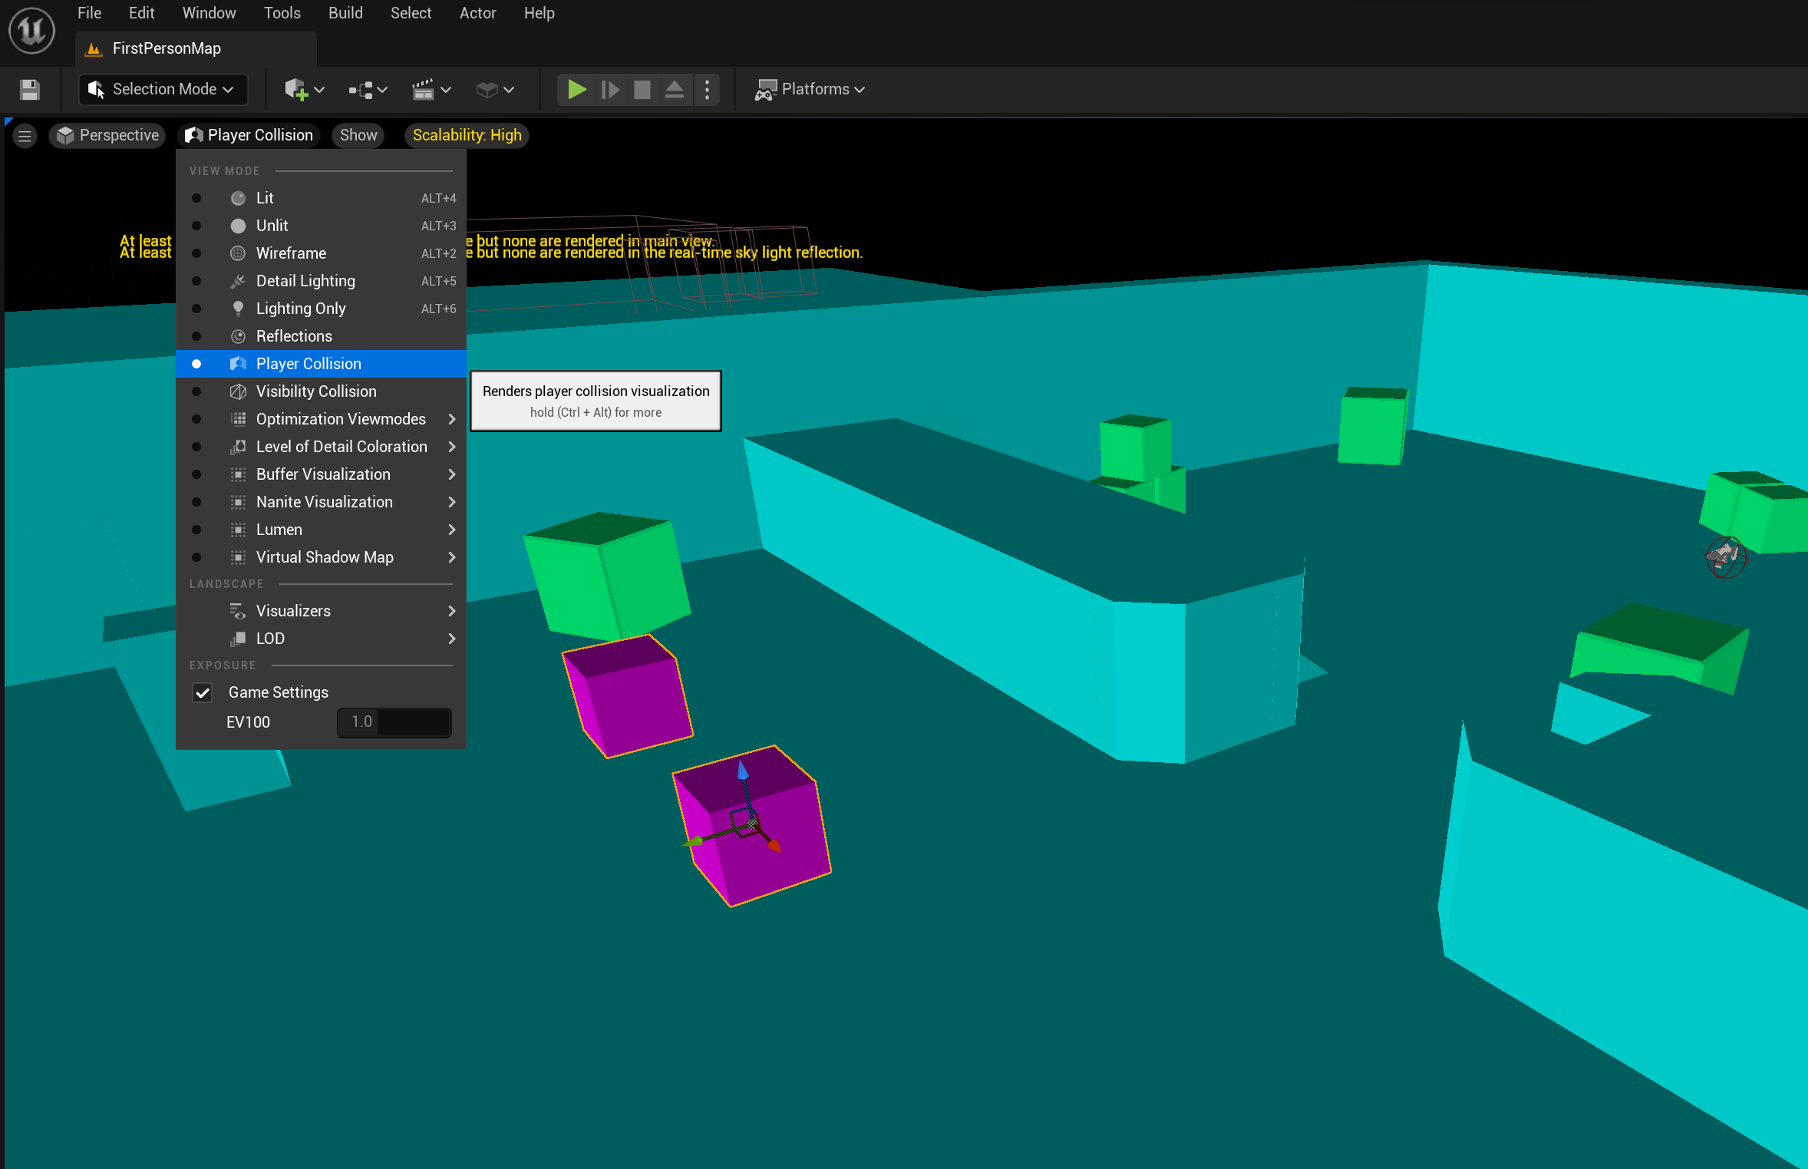This screenshot has height=1169, width=1808.
Task: Select the Unlit radio bullet
Action: [196, 226]
